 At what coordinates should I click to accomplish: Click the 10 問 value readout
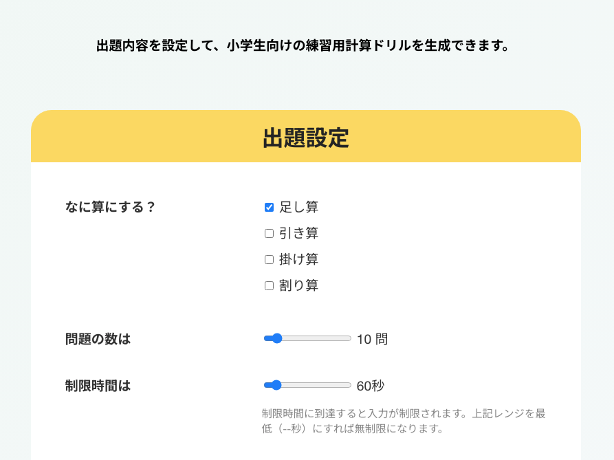tap(372, 339)
